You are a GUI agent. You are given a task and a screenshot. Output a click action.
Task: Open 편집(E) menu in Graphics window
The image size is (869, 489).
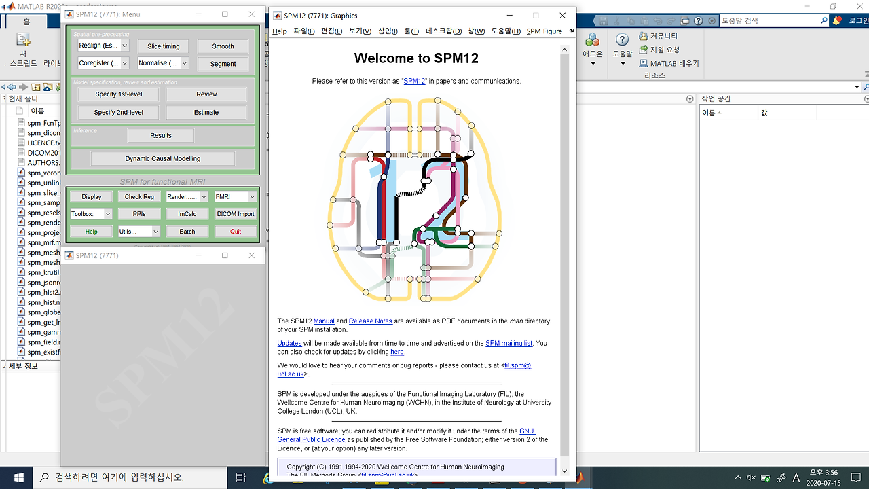click(x=332, y=31)
